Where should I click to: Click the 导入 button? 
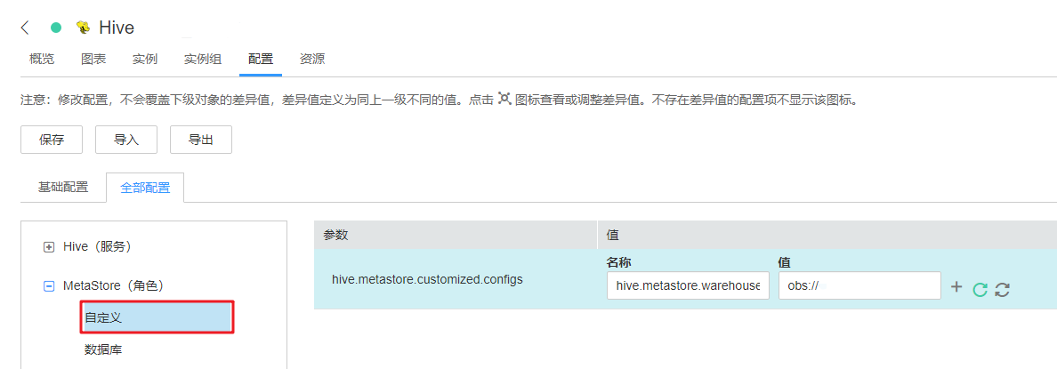126,140
